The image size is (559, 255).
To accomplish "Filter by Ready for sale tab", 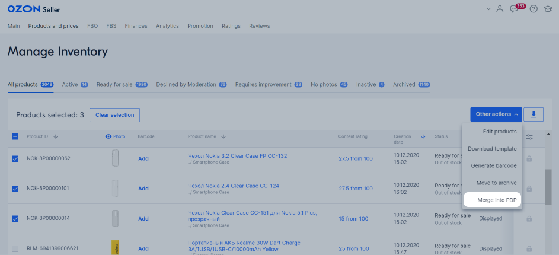I will point(122,85).
